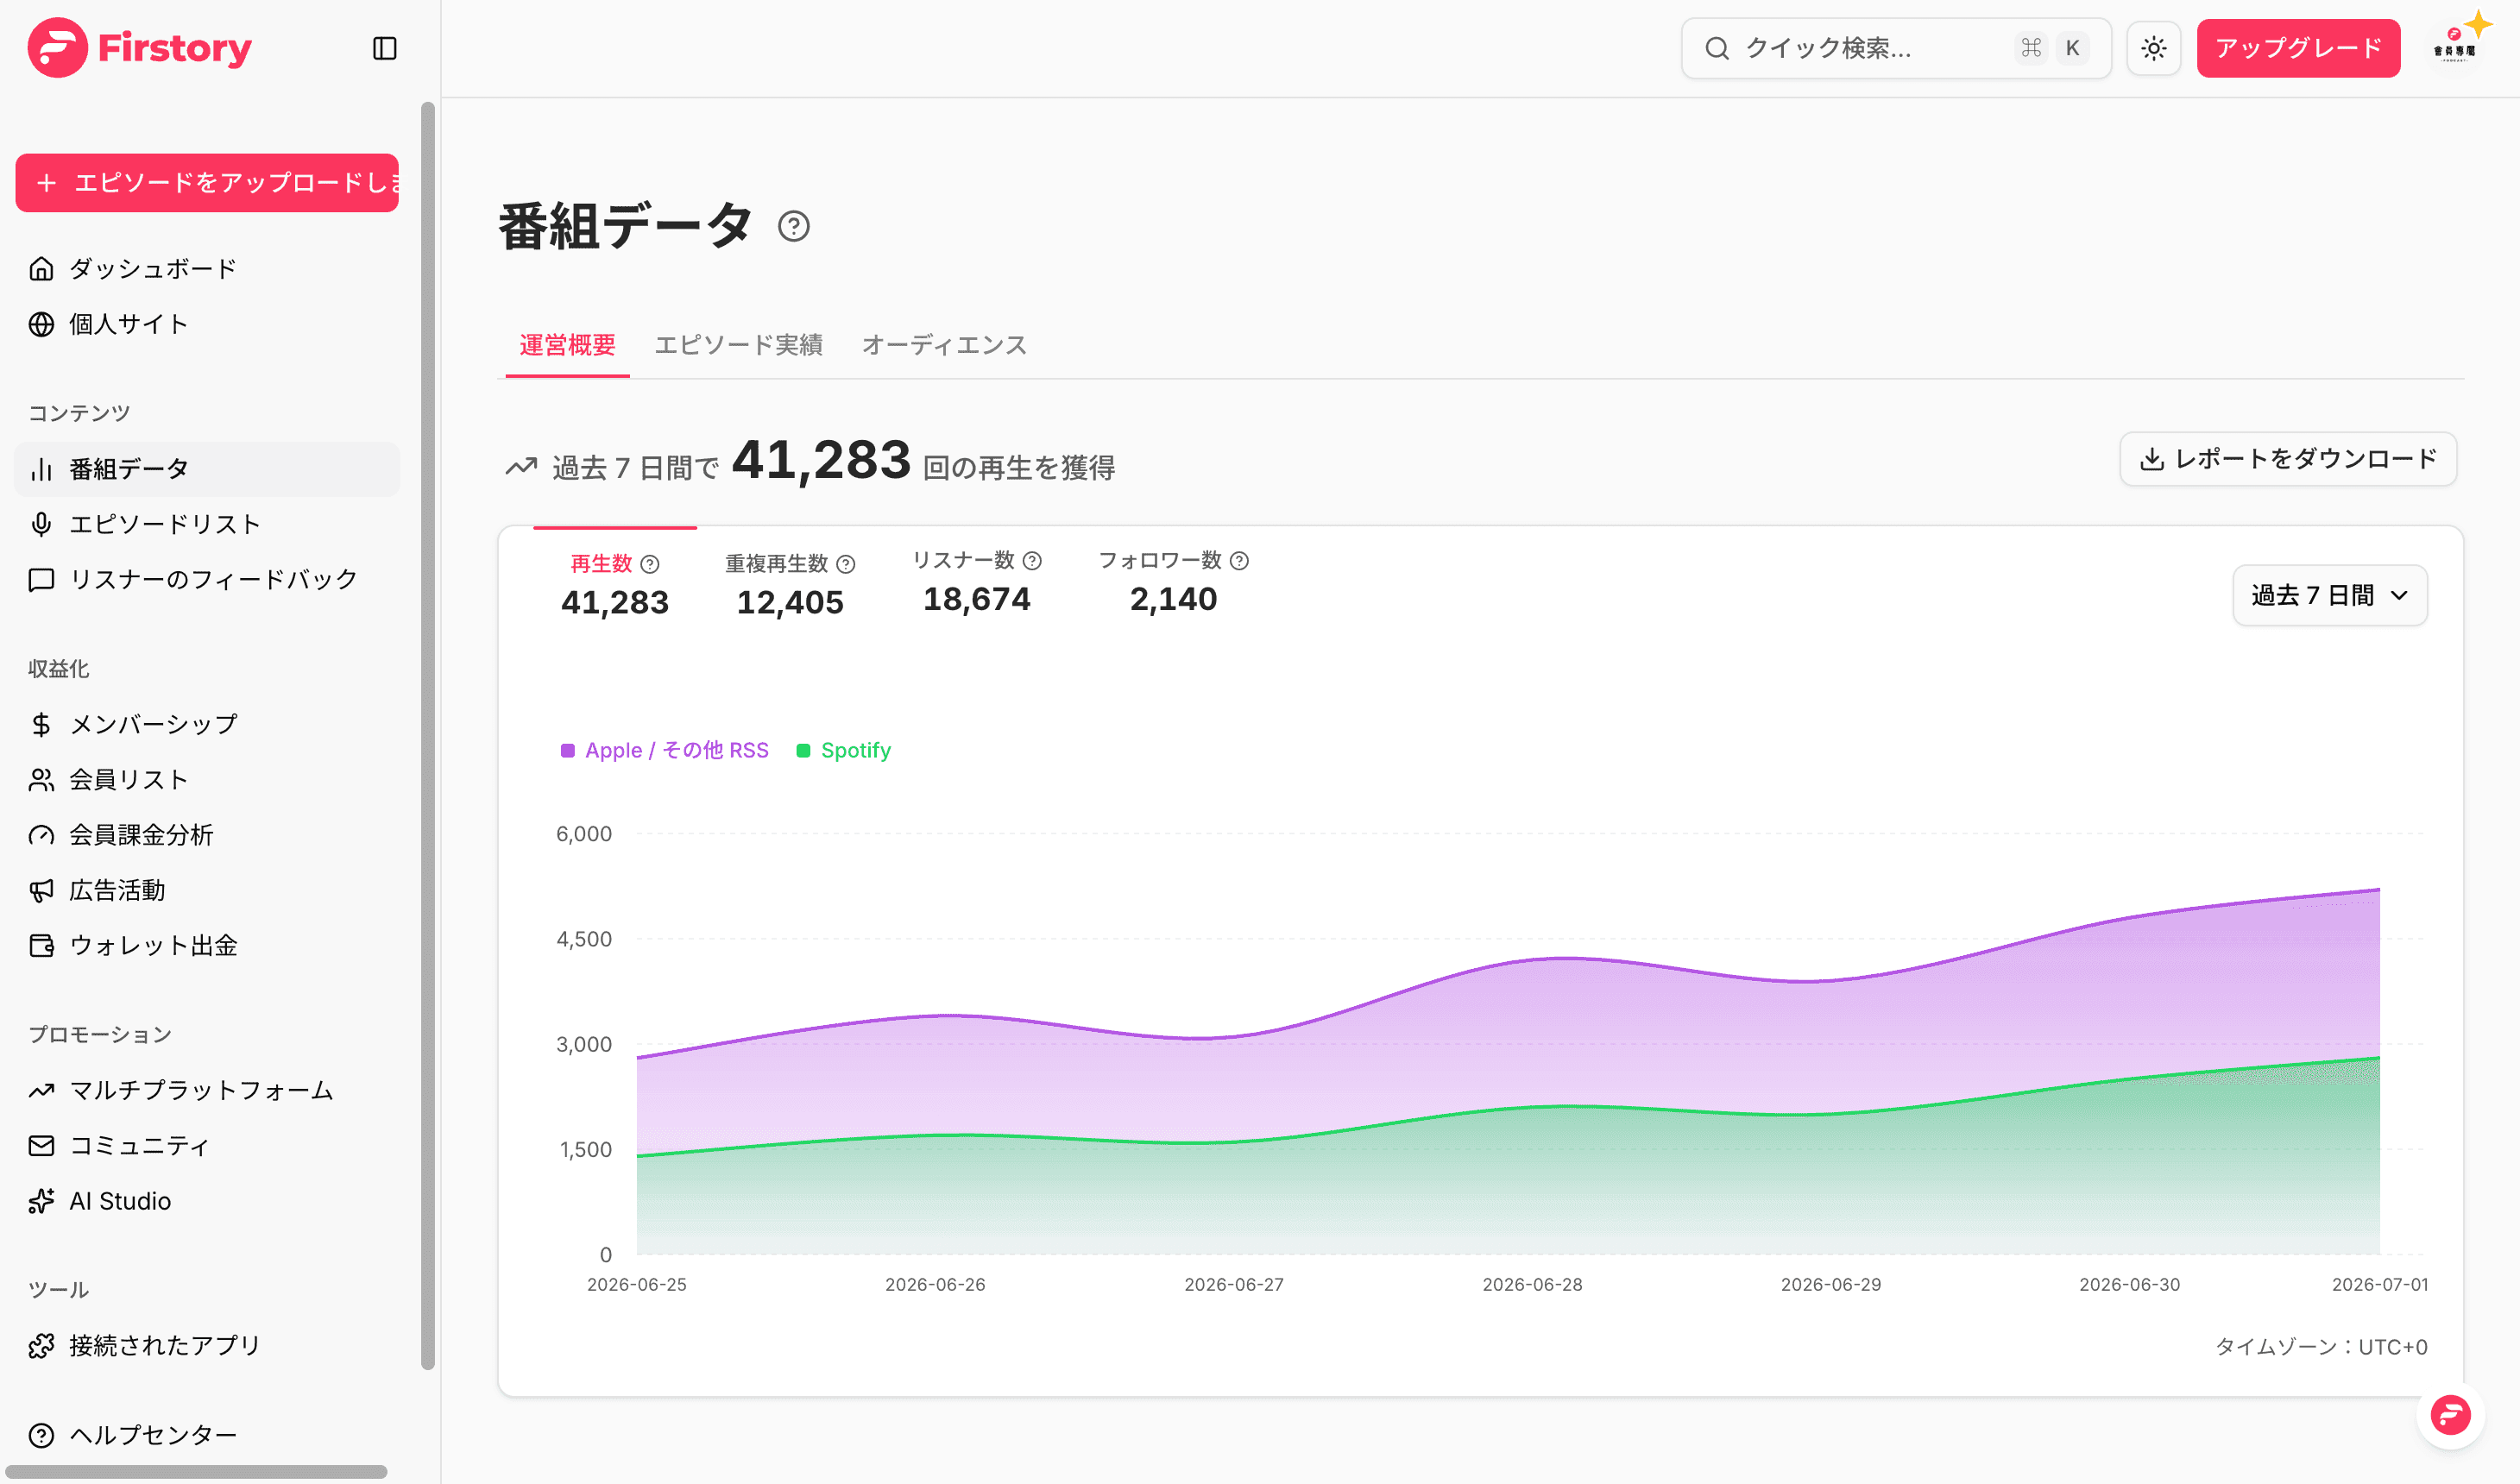Image resolution: width=2520 pixels, height=1484 pixels.
Task: Click the プロモーション section heading
Action: coord(100,1035)
